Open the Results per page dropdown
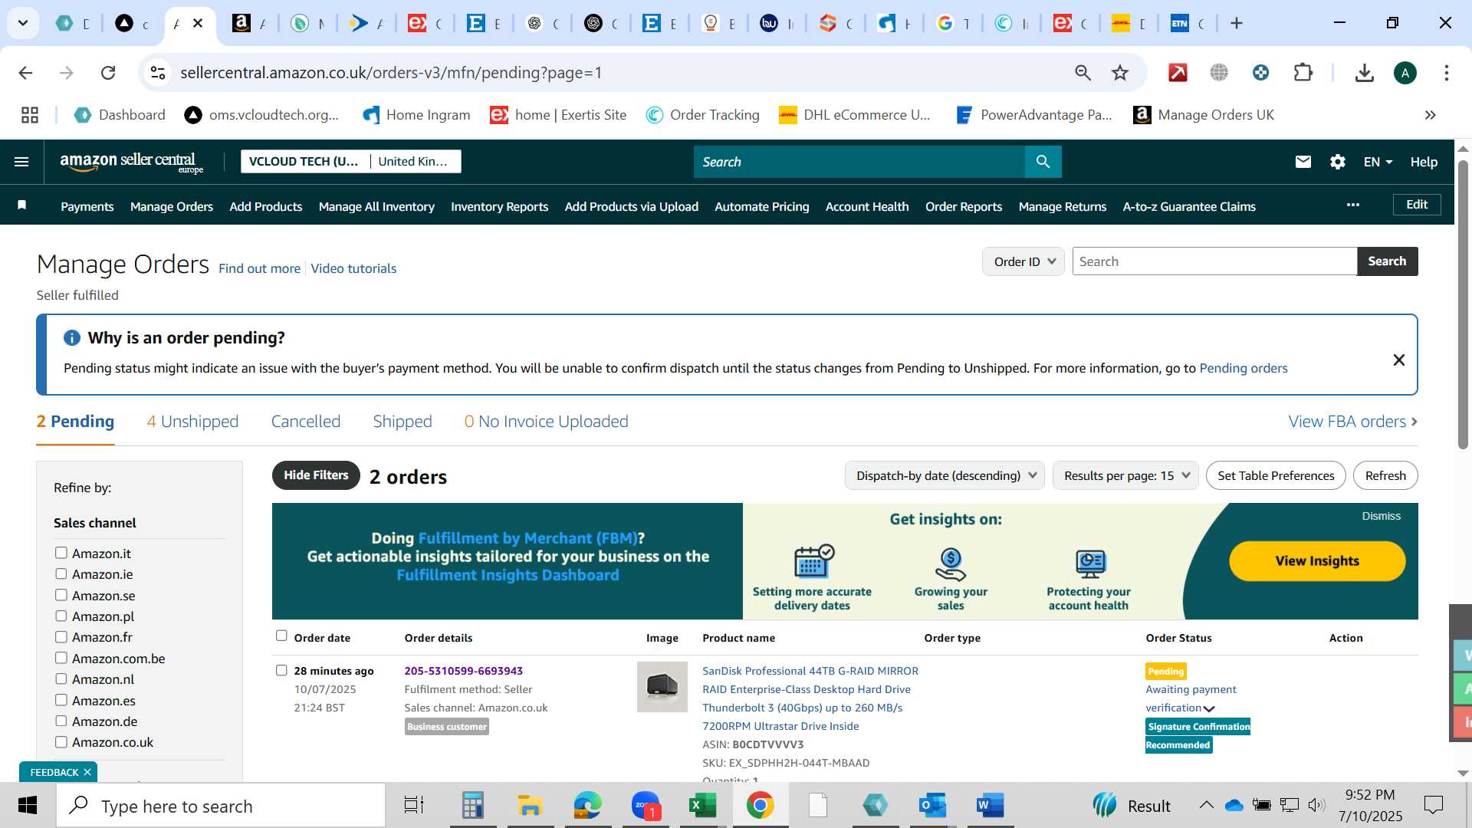This screenshot has width=1472, height=828. [1125, 475]
